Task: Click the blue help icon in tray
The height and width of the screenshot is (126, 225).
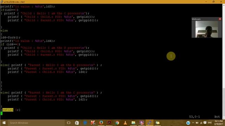Action: coord(188,123)
